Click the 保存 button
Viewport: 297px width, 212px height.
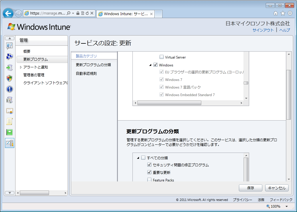250,188
